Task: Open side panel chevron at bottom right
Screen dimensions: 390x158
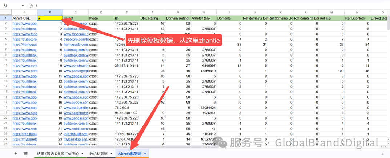Action: pos(382,154)
